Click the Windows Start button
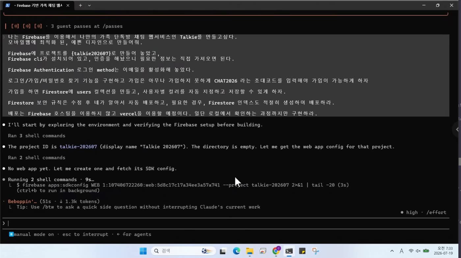The height and width of the screenshot is (258, 461). click(x=143, y=251)
